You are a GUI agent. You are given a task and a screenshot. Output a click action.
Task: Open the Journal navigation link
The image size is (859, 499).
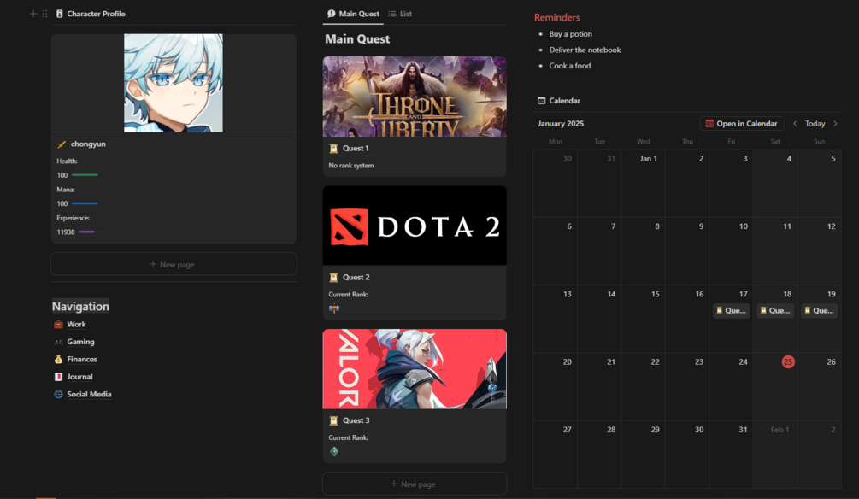79,377
